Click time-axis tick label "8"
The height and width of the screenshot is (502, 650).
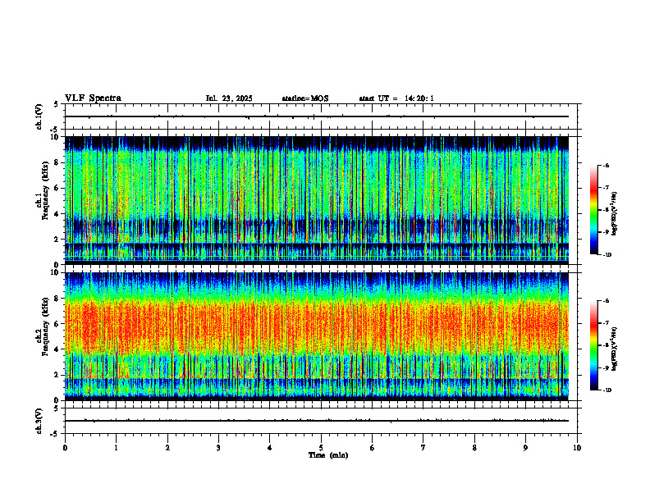click(474, 448)
